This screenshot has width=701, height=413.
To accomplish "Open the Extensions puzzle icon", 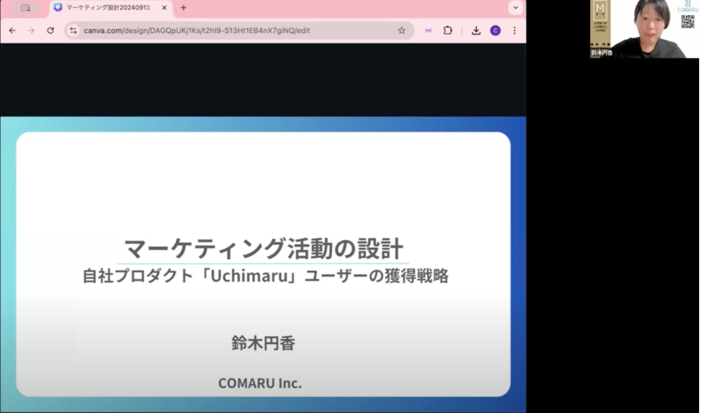I will coord(448,31).
